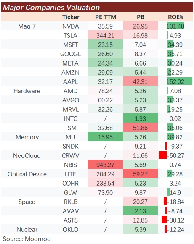Select the Source: Moomoo text
This screenshot has width=194, height=244.
27,239
